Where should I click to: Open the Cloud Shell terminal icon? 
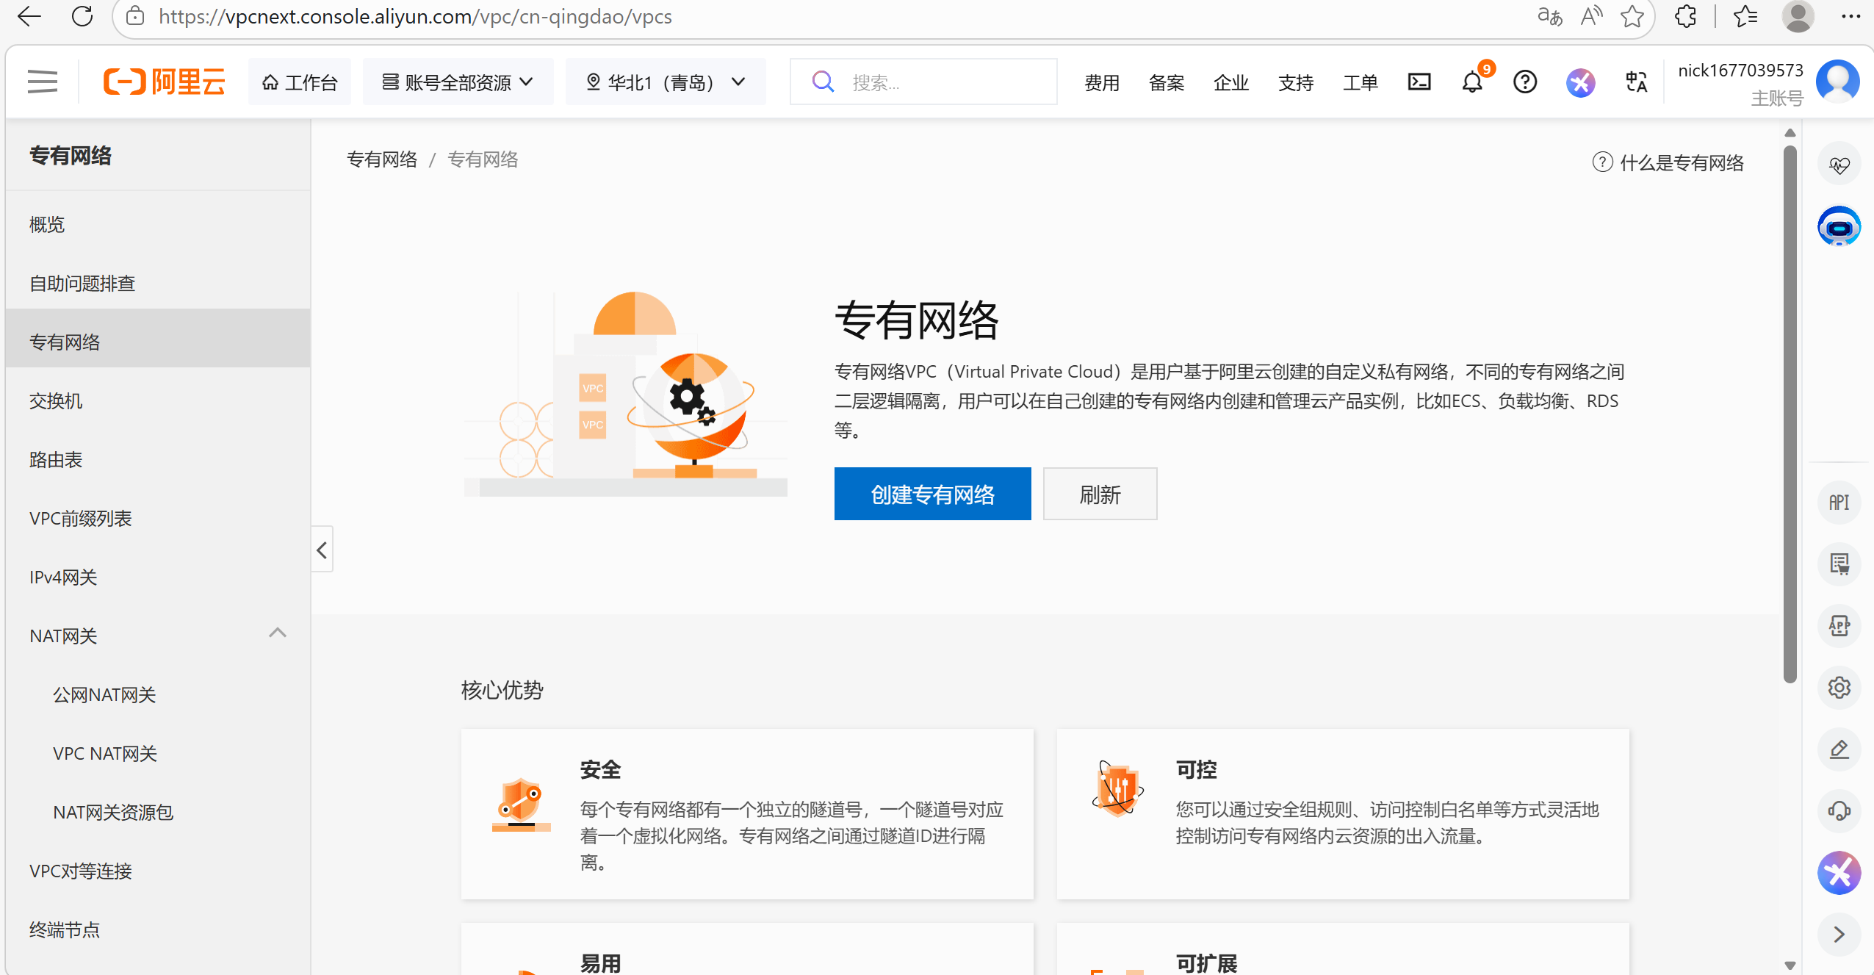(1419, 82)
